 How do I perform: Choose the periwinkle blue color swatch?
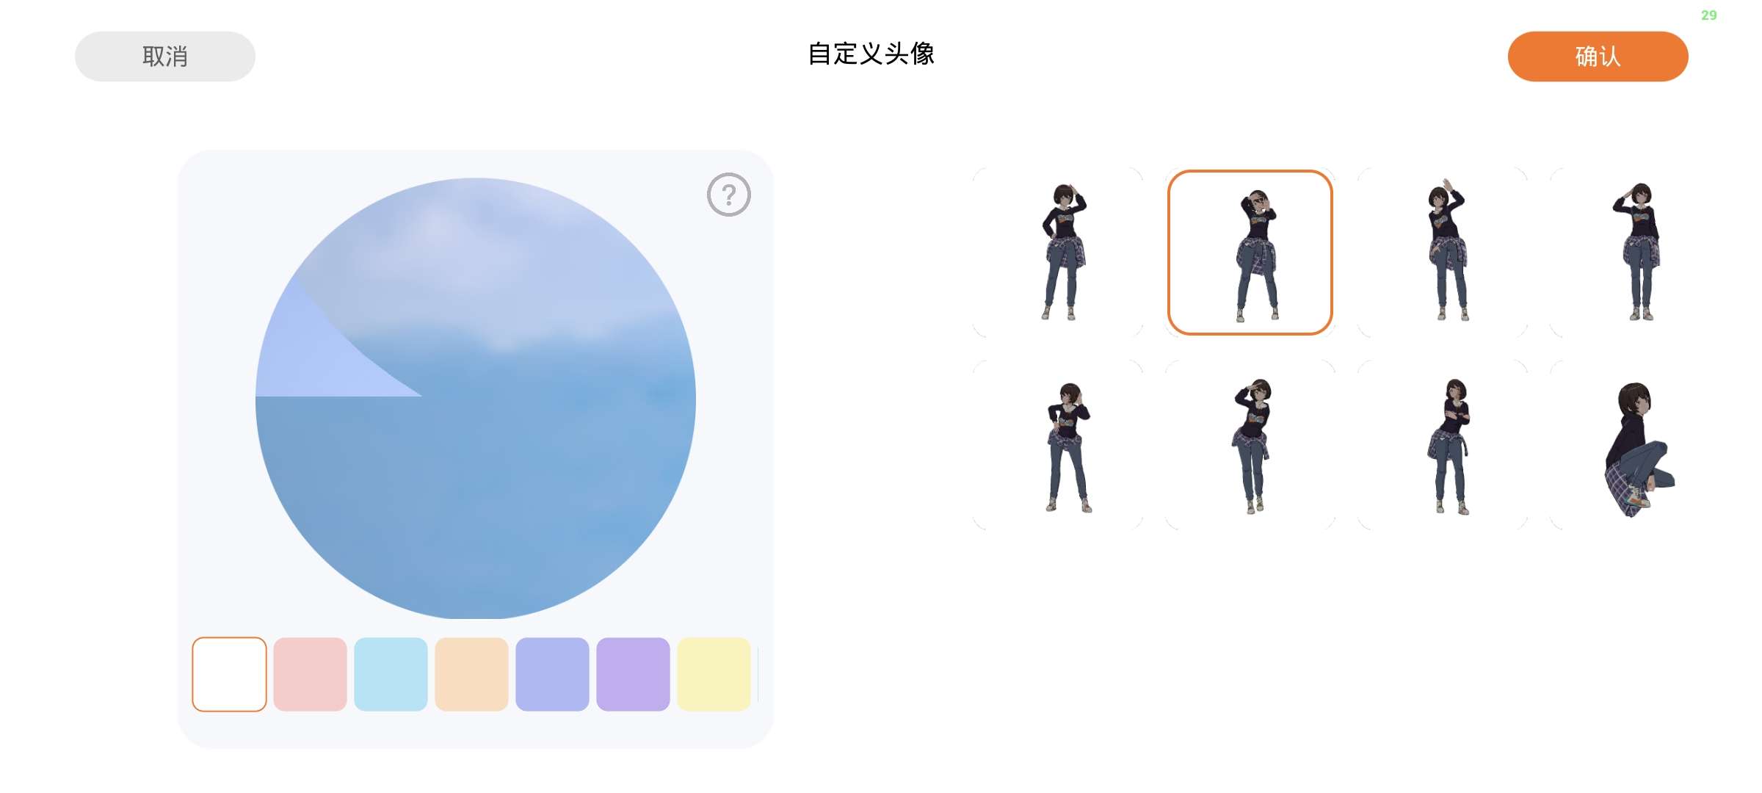click(x=552, y=674)
